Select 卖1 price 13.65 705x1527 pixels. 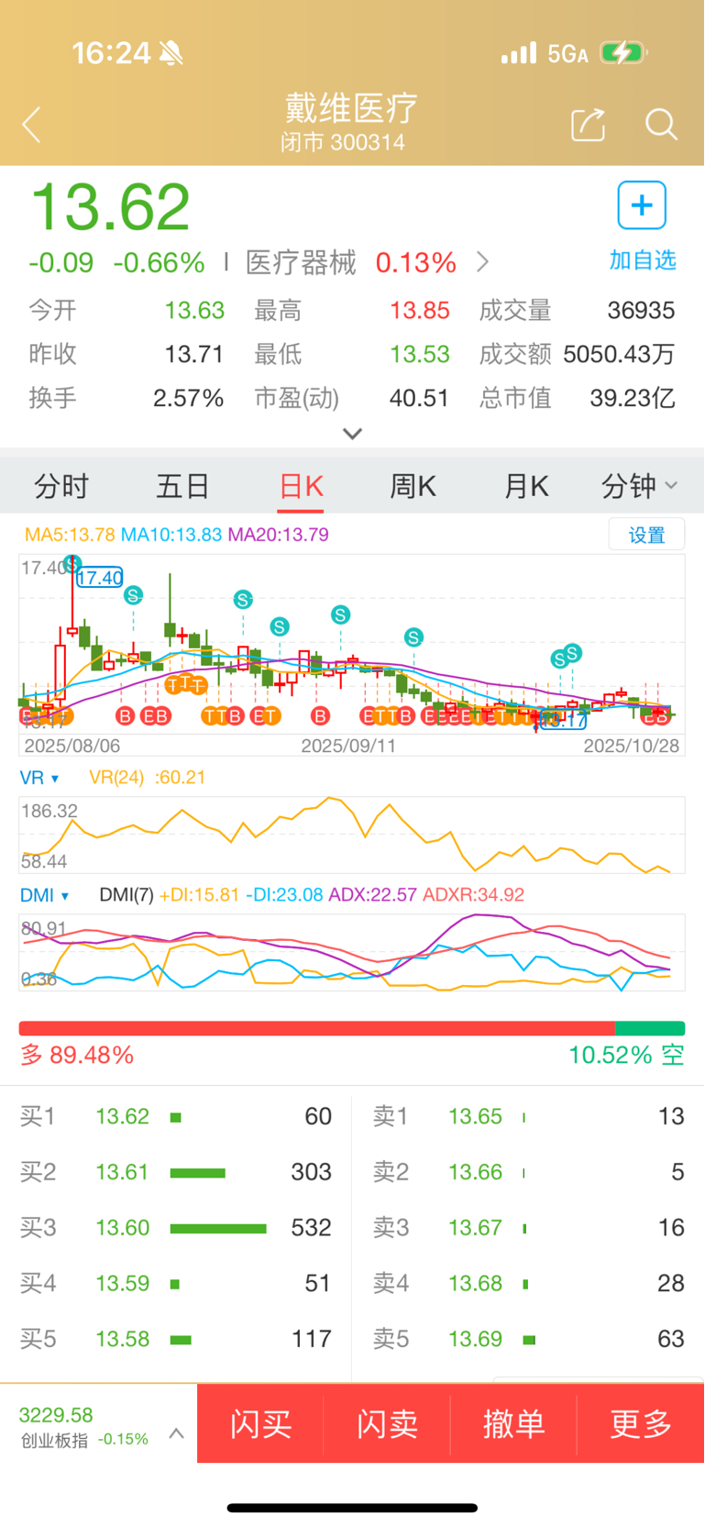(x=475, y=1116)
